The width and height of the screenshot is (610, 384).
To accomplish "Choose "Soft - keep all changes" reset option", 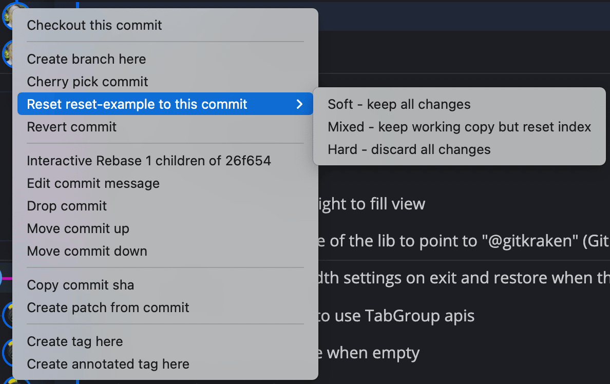I will (399, 104).
